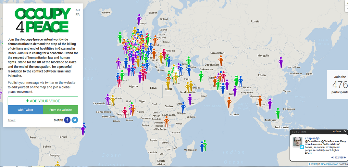This screenshot has height=167, width=348.
Task: Open OpenStreetMap attribution link
Action: tap(329, 164)
